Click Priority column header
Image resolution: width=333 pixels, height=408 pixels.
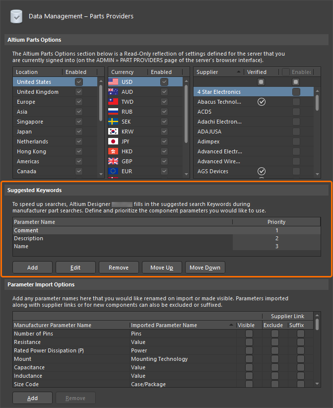coord(276,222)
